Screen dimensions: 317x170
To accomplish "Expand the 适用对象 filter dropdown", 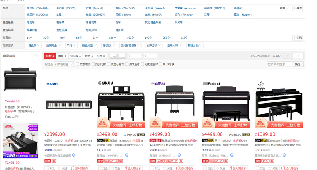I will pyautogui.click(x=53, y=45).
